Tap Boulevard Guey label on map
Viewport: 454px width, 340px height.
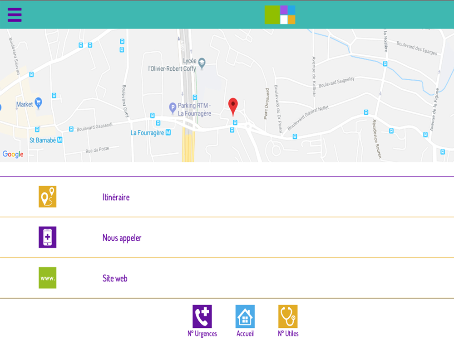[125, 101]
